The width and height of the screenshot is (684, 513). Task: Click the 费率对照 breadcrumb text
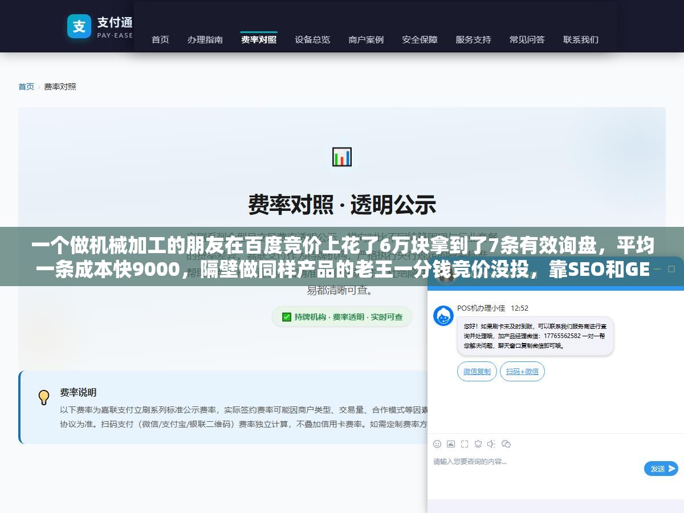(x=60, y=87)
